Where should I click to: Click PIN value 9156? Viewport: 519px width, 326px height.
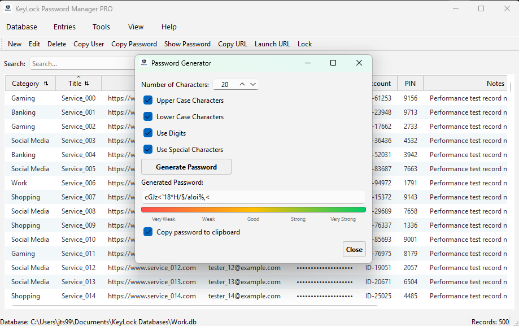pos(411,98)
